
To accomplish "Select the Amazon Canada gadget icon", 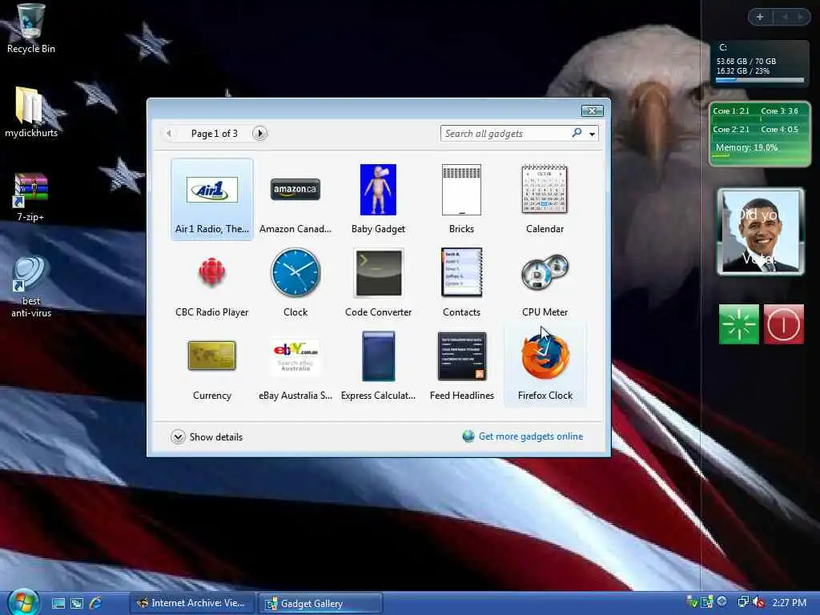I will point(295,189).
